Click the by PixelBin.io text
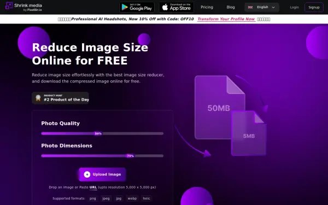 pyautogui.click(x=32, y=10)
